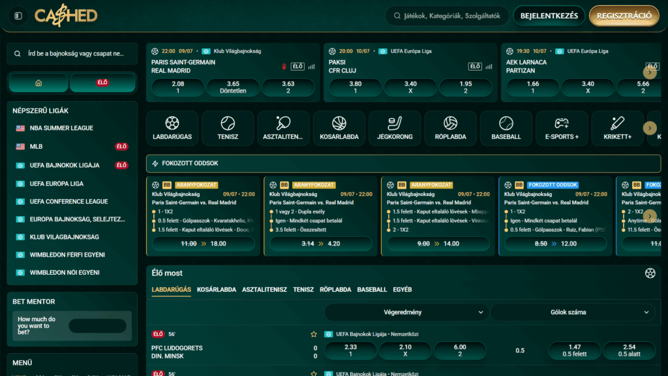668x376 pixels.
Task: Expand the Gólok száma market dropdown
Action: coord(573,313)
